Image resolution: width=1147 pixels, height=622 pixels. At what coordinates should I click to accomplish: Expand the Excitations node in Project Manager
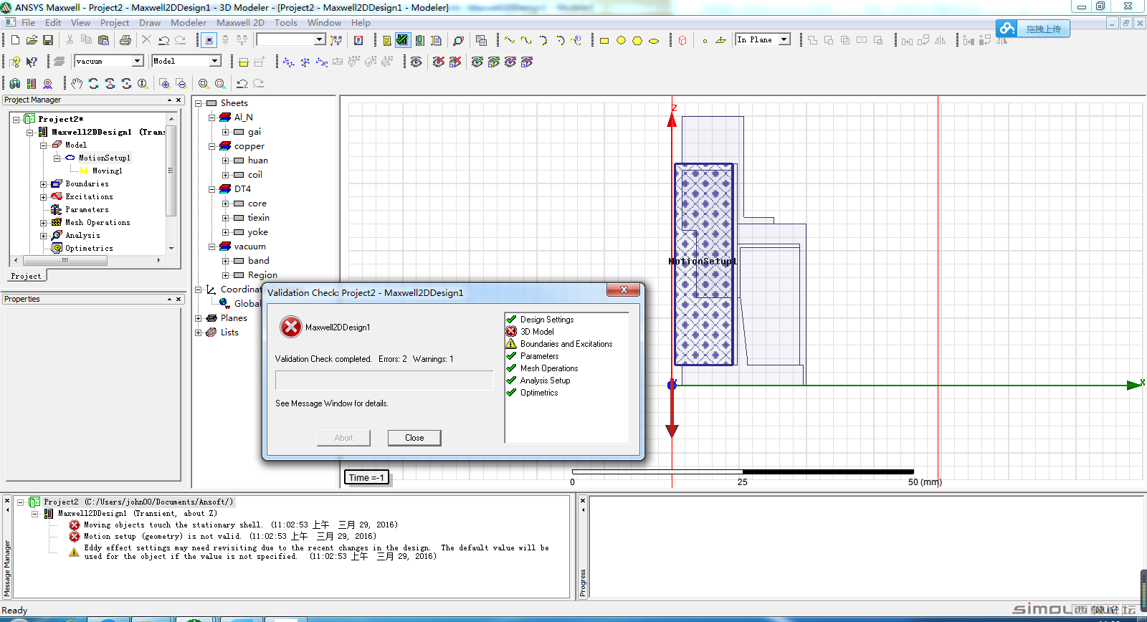pyautogui.click(x=43, y=197)
